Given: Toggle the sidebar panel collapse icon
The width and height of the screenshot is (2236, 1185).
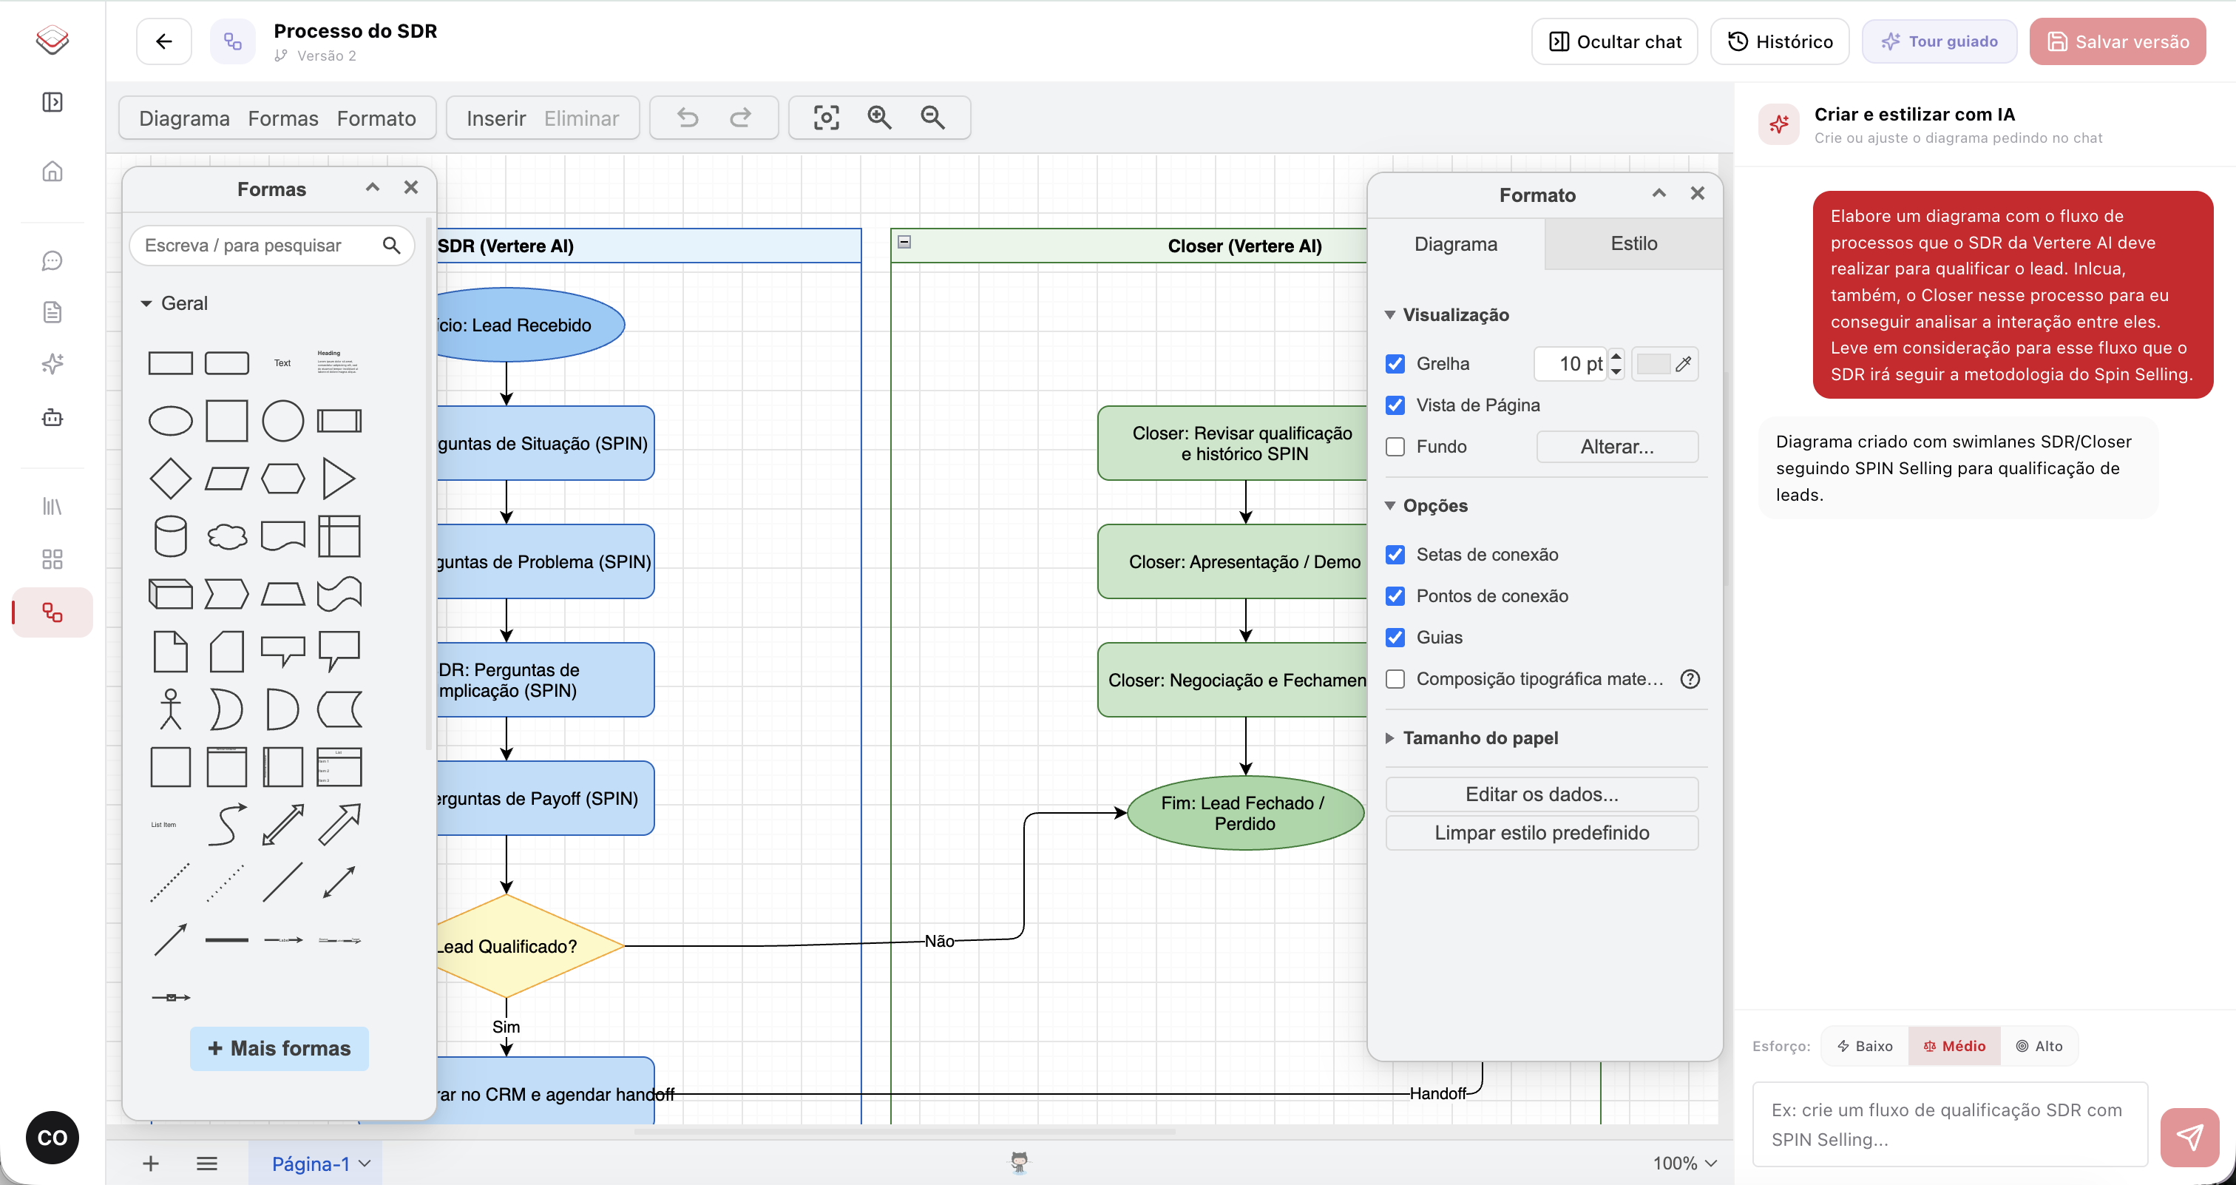Looking at the screenshot, I should coord(52,102).
